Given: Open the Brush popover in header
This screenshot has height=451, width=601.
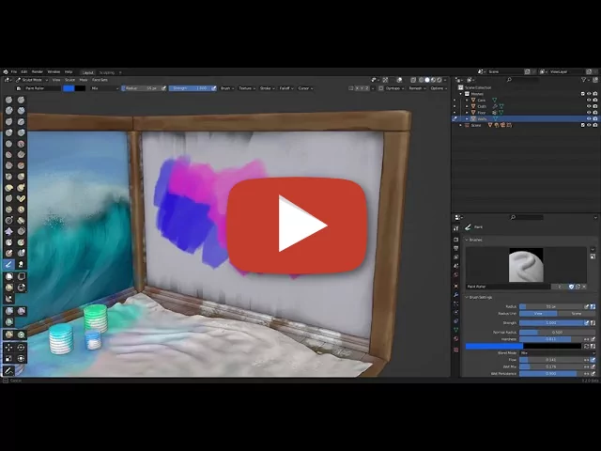Looking at the screenshot, I should (x=227, y=88).
